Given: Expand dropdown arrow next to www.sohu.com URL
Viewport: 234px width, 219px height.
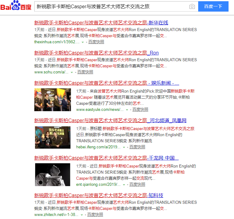Looking at the screenshot, I should (72, 72).
